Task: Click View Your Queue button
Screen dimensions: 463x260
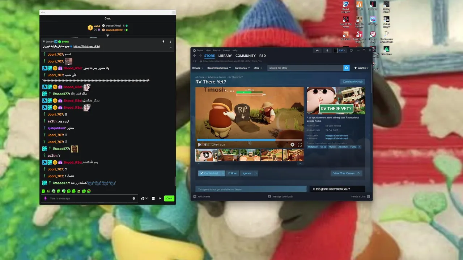Action: [x=346, y=173]
